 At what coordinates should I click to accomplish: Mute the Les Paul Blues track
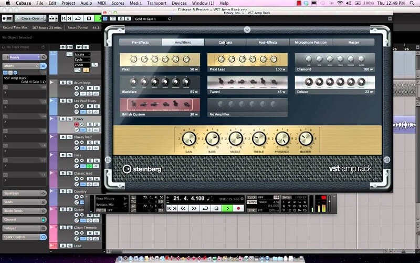[x=62, y=100]
